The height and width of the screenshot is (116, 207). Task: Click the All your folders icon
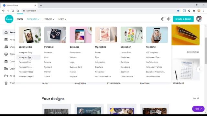coord(6,76)
